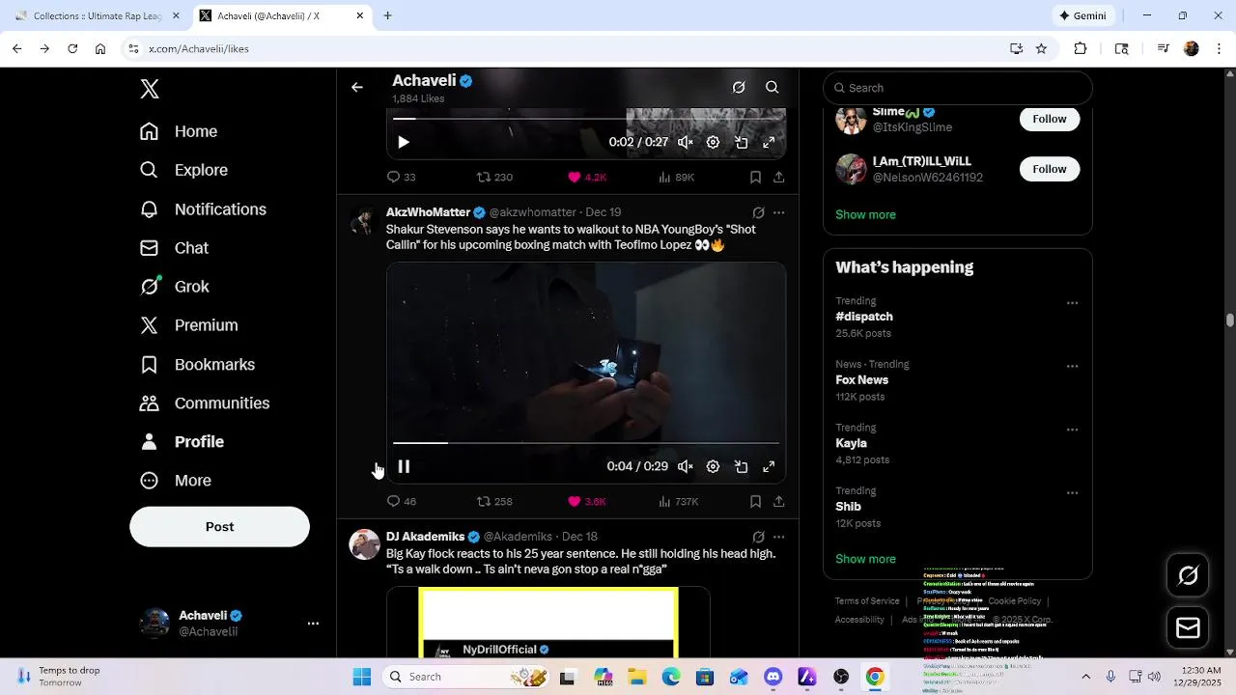Open more options for Kayla trend
The image size is (1236, 695).
1072,430
